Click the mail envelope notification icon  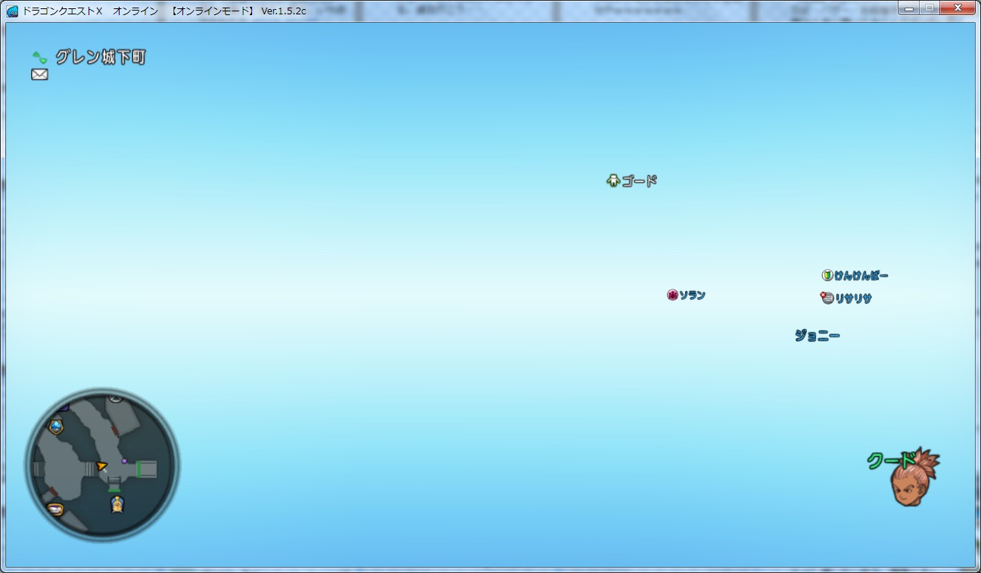[39, 74]
